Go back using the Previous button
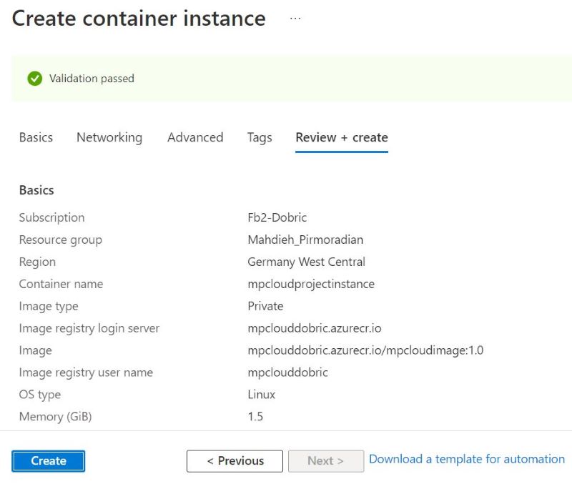Image resolution: width=572 pixels, height=484 pixels. tap(235, 460)
